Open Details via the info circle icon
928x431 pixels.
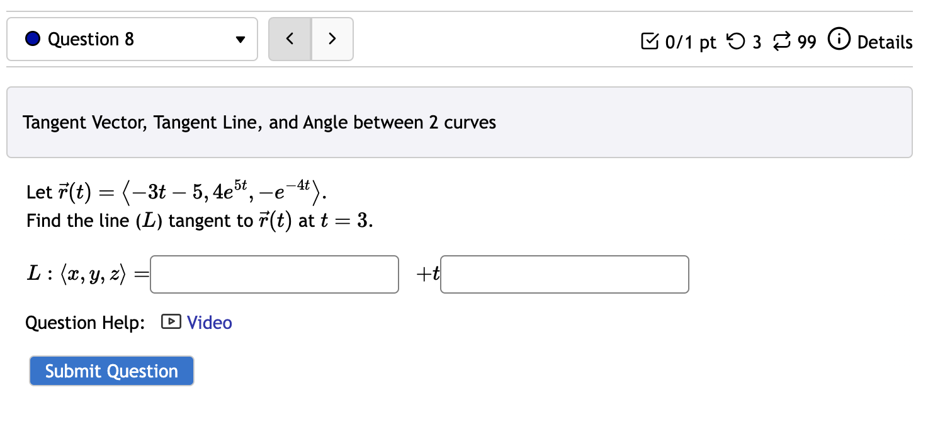(840, 41)
